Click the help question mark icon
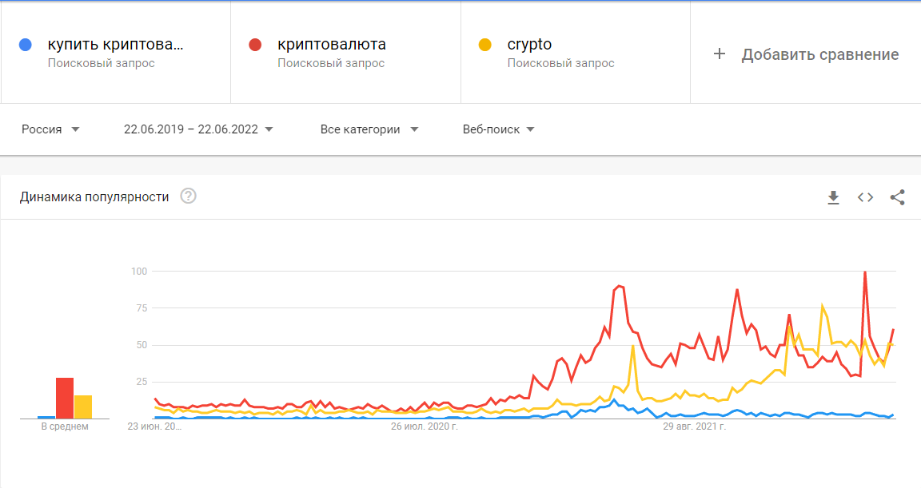 [x=189, y=196]
